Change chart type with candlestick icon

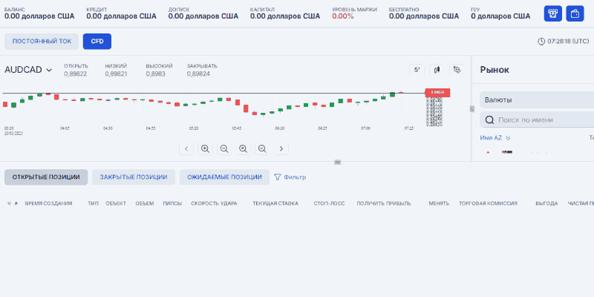pyautogui.click(x=437, y=70)
